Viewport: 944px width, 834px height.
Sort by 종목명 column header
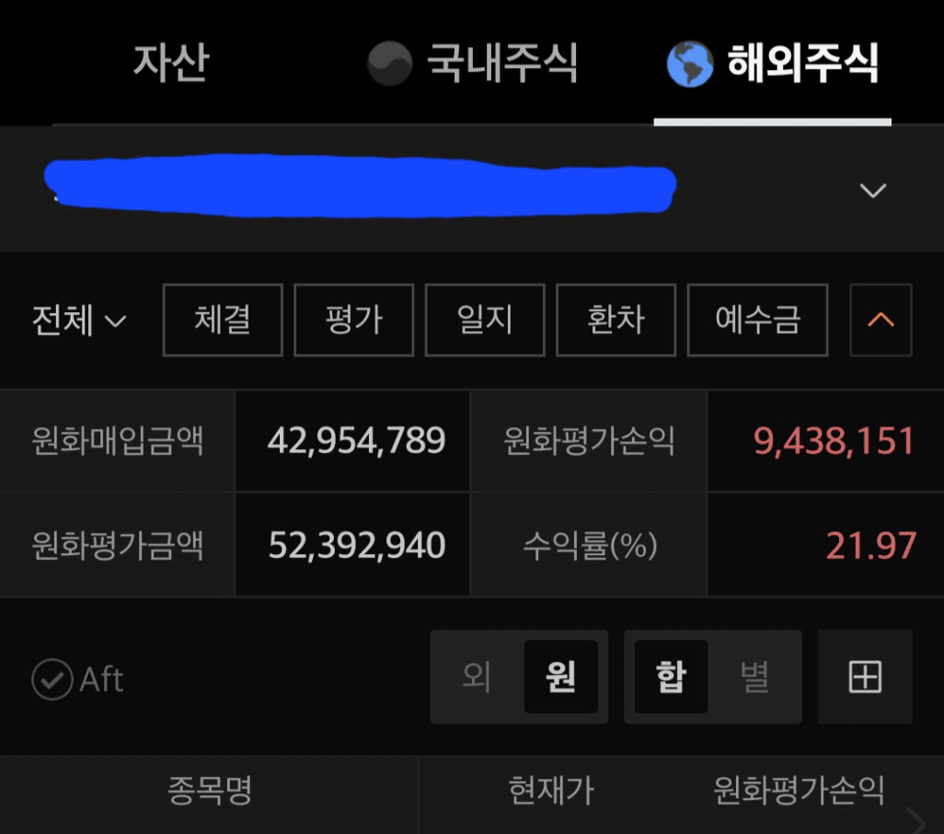[210, 791]
